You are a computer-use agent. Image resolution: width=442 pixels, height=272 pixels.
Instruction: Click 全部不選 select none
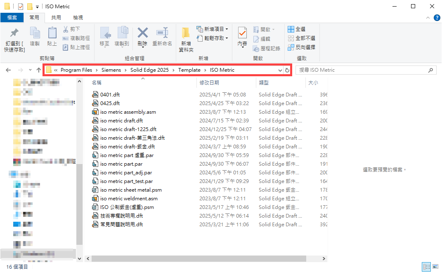(301, 38)
